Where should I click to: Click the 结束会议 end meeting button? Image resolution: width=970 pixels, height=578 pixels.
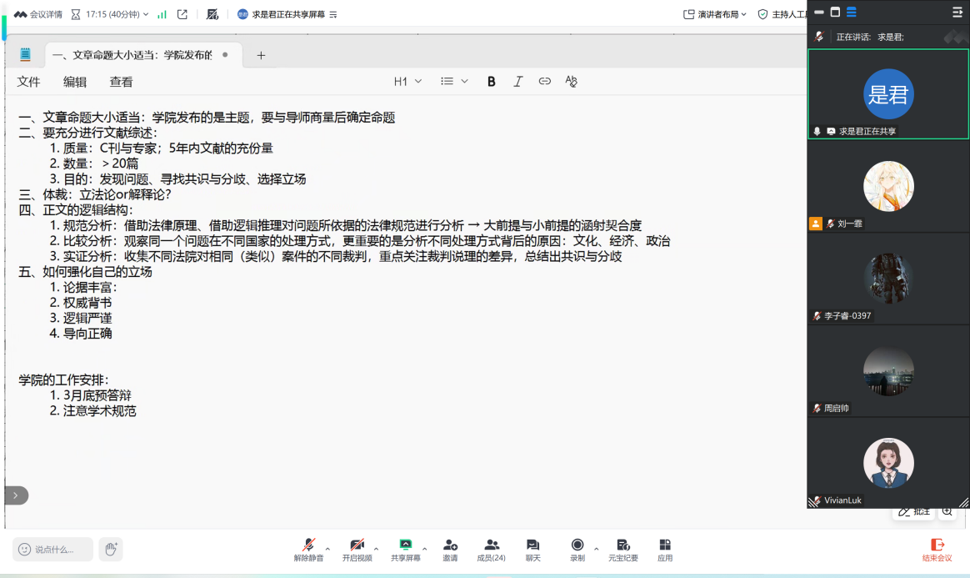(x=937, y=549)
